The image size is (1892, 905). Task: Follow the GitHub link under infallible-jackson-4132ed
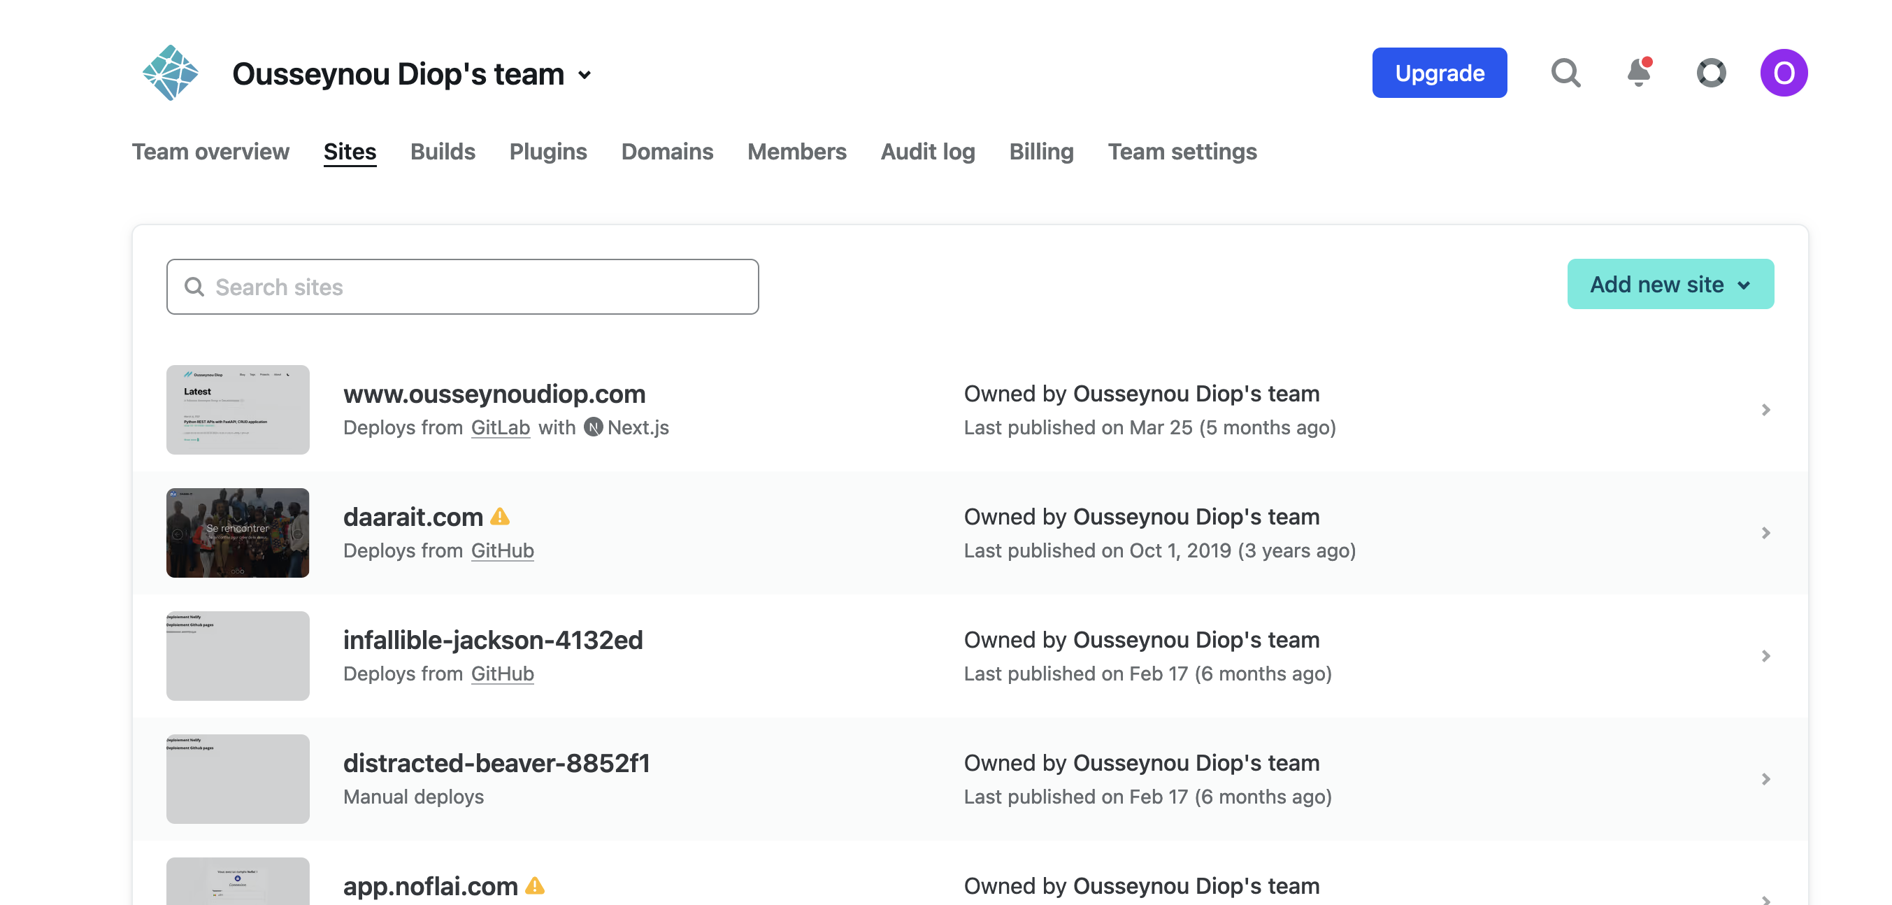[501, 674]
